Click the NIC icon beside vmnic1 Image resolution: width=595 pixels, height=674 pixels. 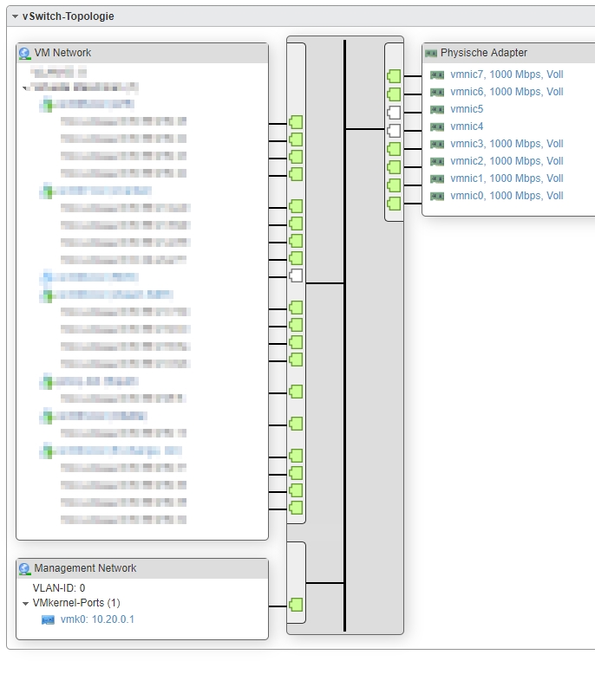(437, 178)
